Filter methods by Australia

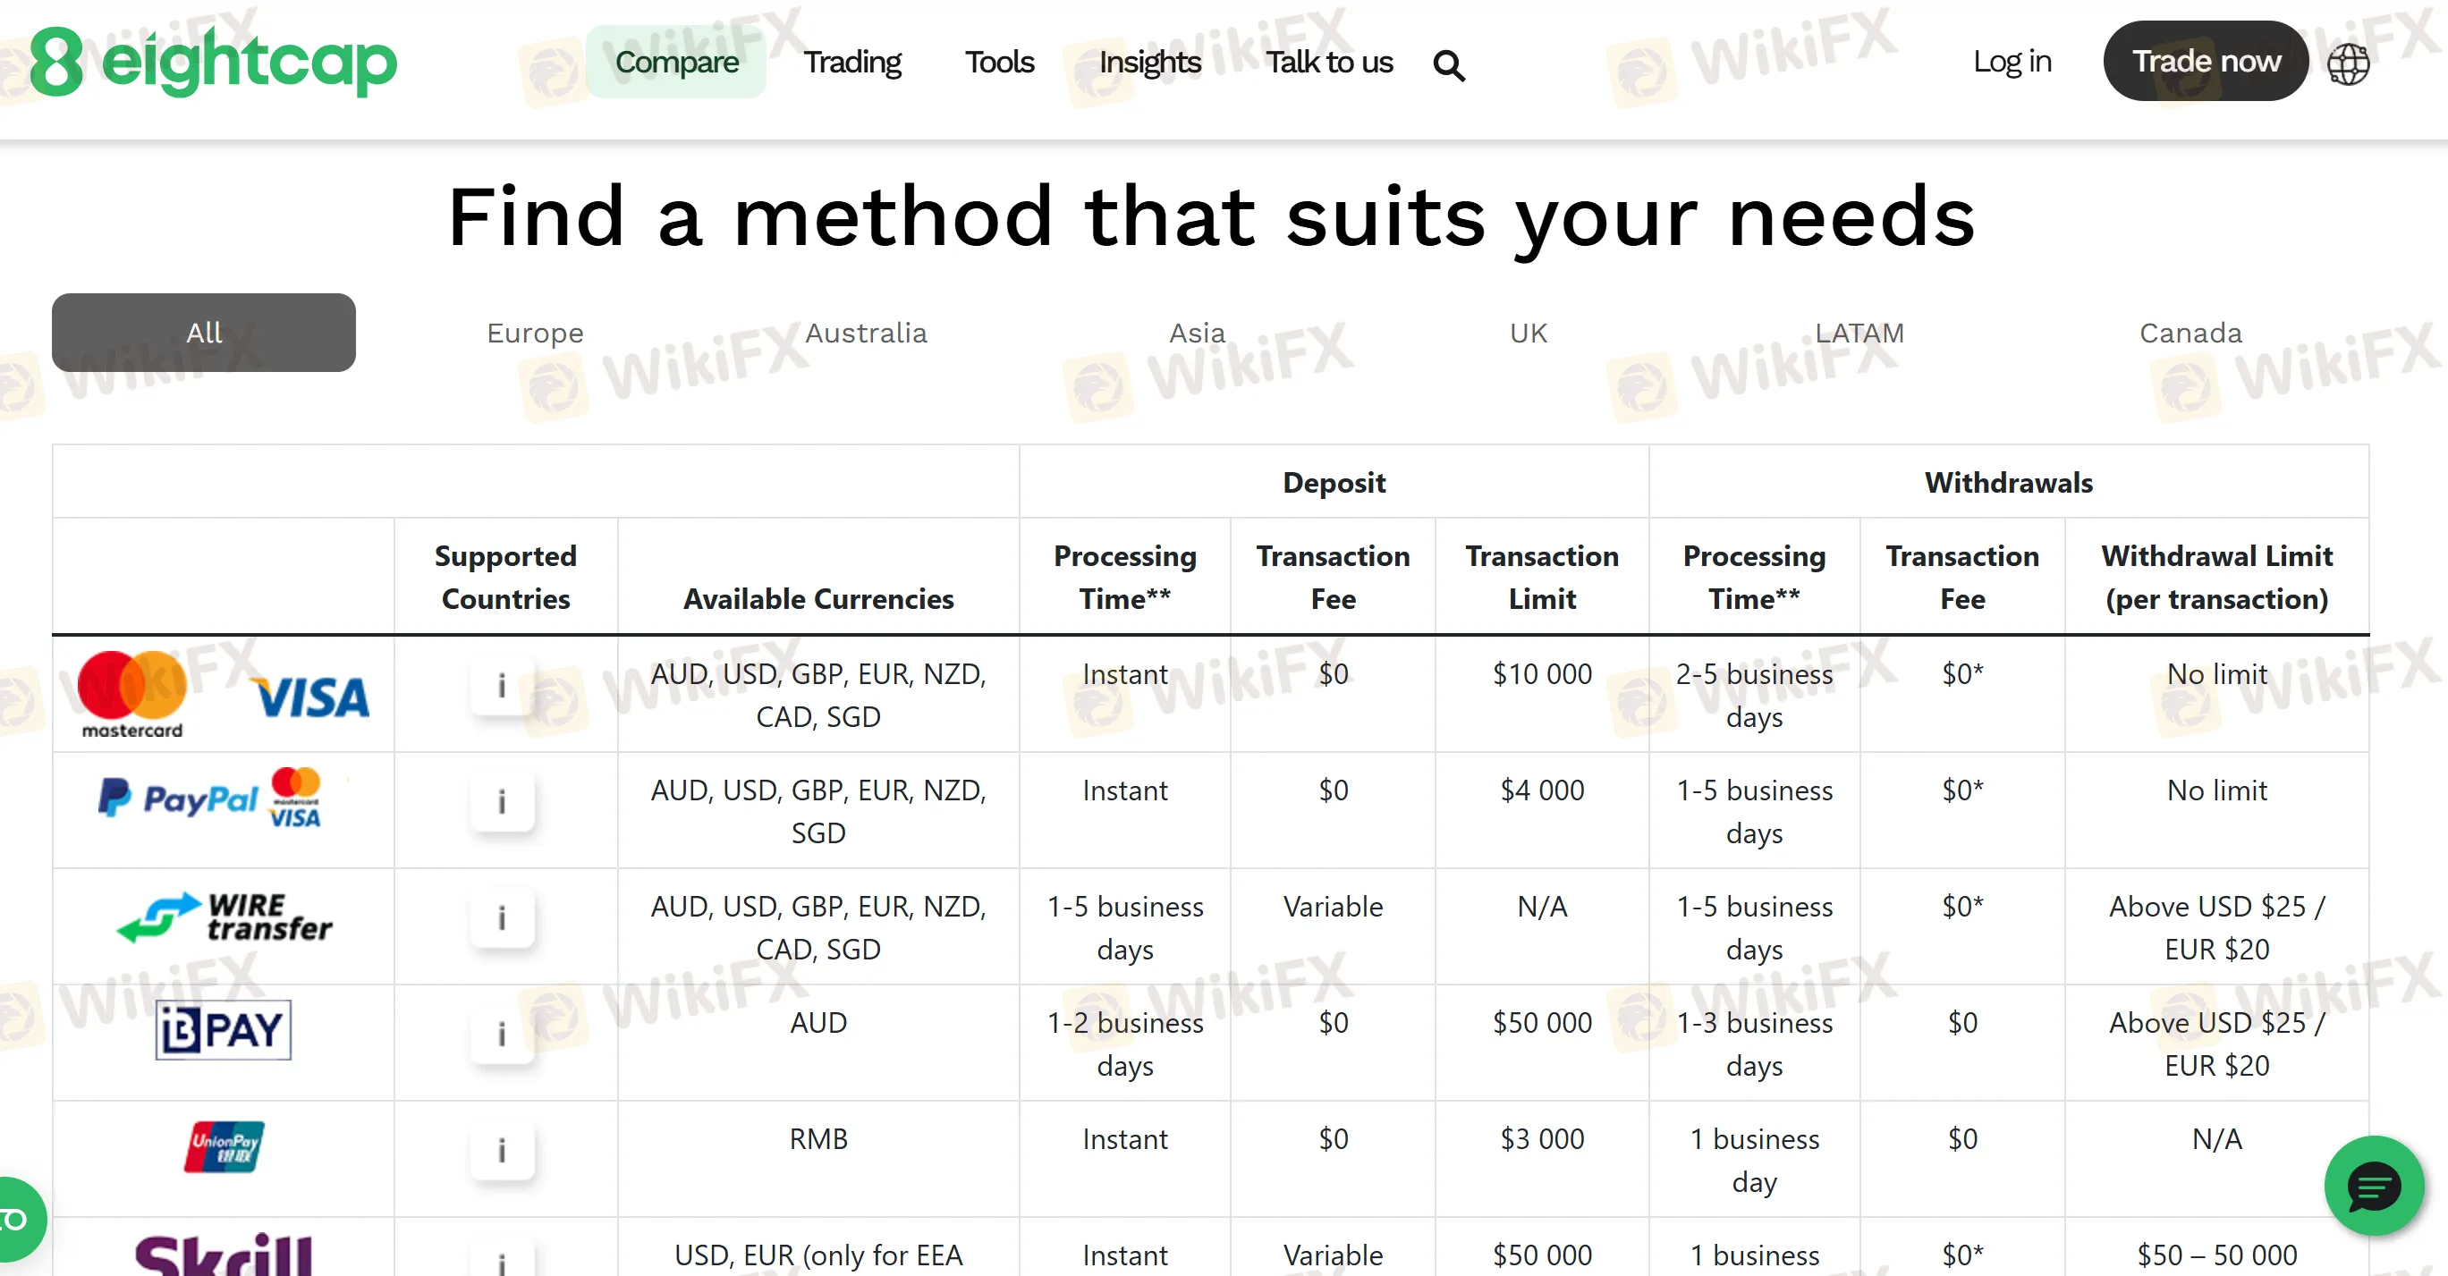click(866, 333)
